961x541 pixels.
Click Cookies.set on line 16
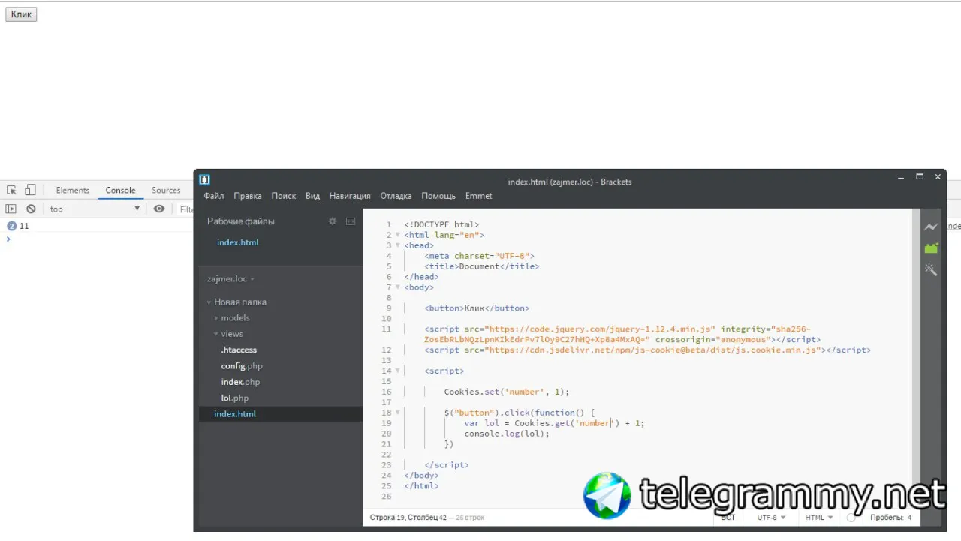click(471, 392)
